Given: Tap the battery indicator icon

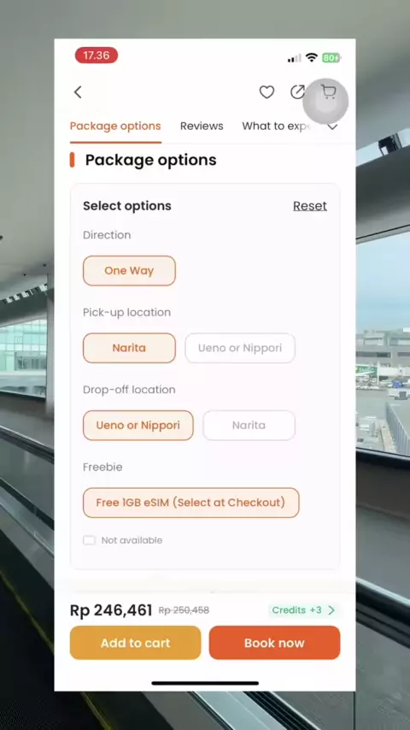Looking at the screenshot, I should pos(331,58).
